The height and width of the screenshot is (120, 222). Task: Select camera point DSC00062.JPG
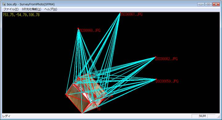pyautogui.click(x=156, y=57)
